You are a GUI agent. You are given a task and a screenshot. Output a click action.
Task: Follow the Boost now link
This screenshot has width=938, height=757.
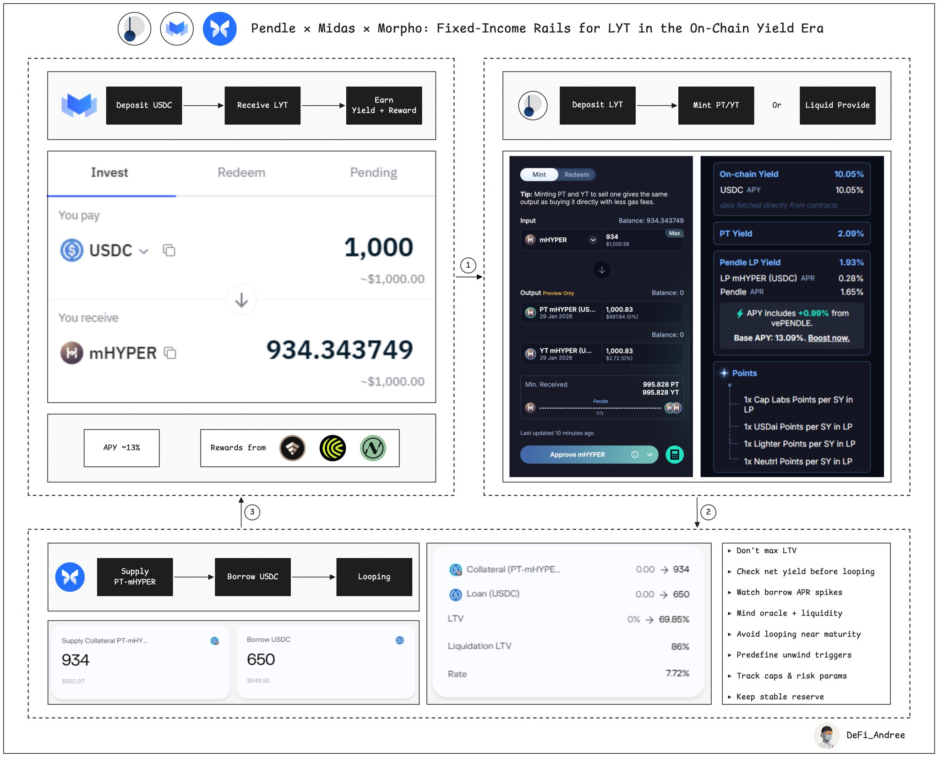click(x=828, y=338)
